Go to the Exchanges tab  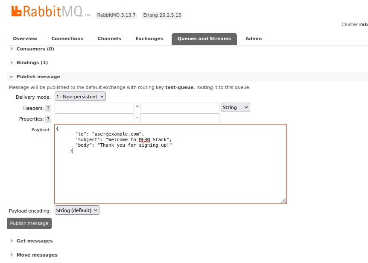[149, 38]
